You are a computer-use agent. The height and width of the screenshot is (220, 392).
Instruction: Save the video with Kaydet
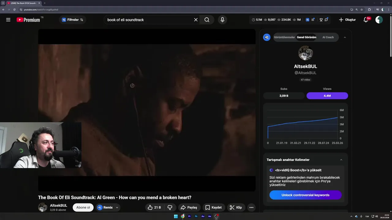214,207
